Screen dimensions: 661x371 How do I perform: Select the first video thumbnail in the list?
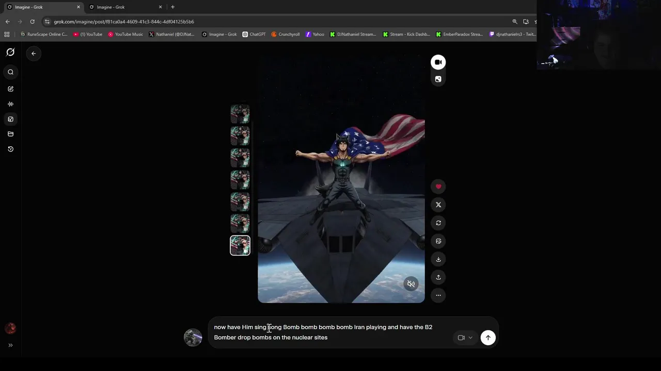click(240, 114)
